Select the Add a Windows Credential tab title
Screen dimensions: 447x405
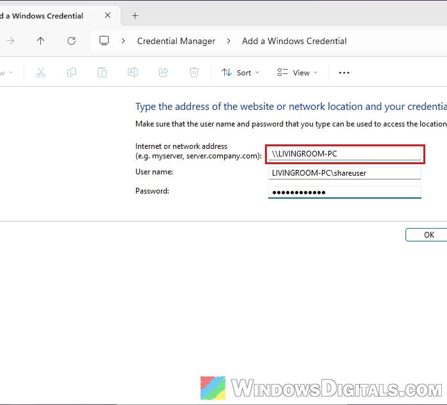(x=42, y=16)
